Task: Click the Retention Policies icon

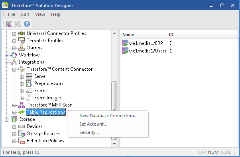Action: (22, 141)
